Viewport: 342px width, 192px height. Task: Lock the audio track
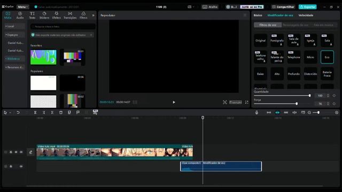[x=11, y=166]
